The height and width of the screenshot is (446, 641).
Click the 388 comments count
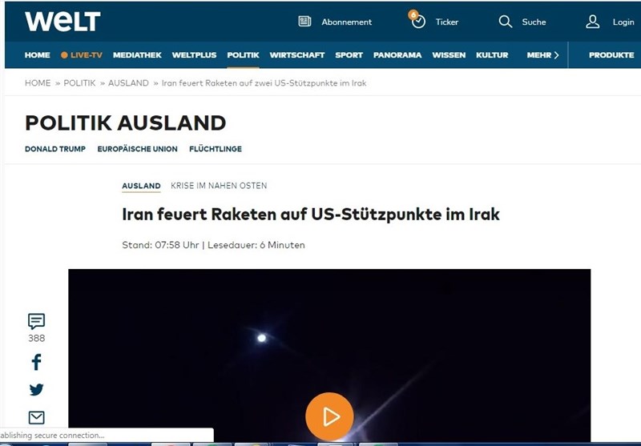click(x=36, y=338)
